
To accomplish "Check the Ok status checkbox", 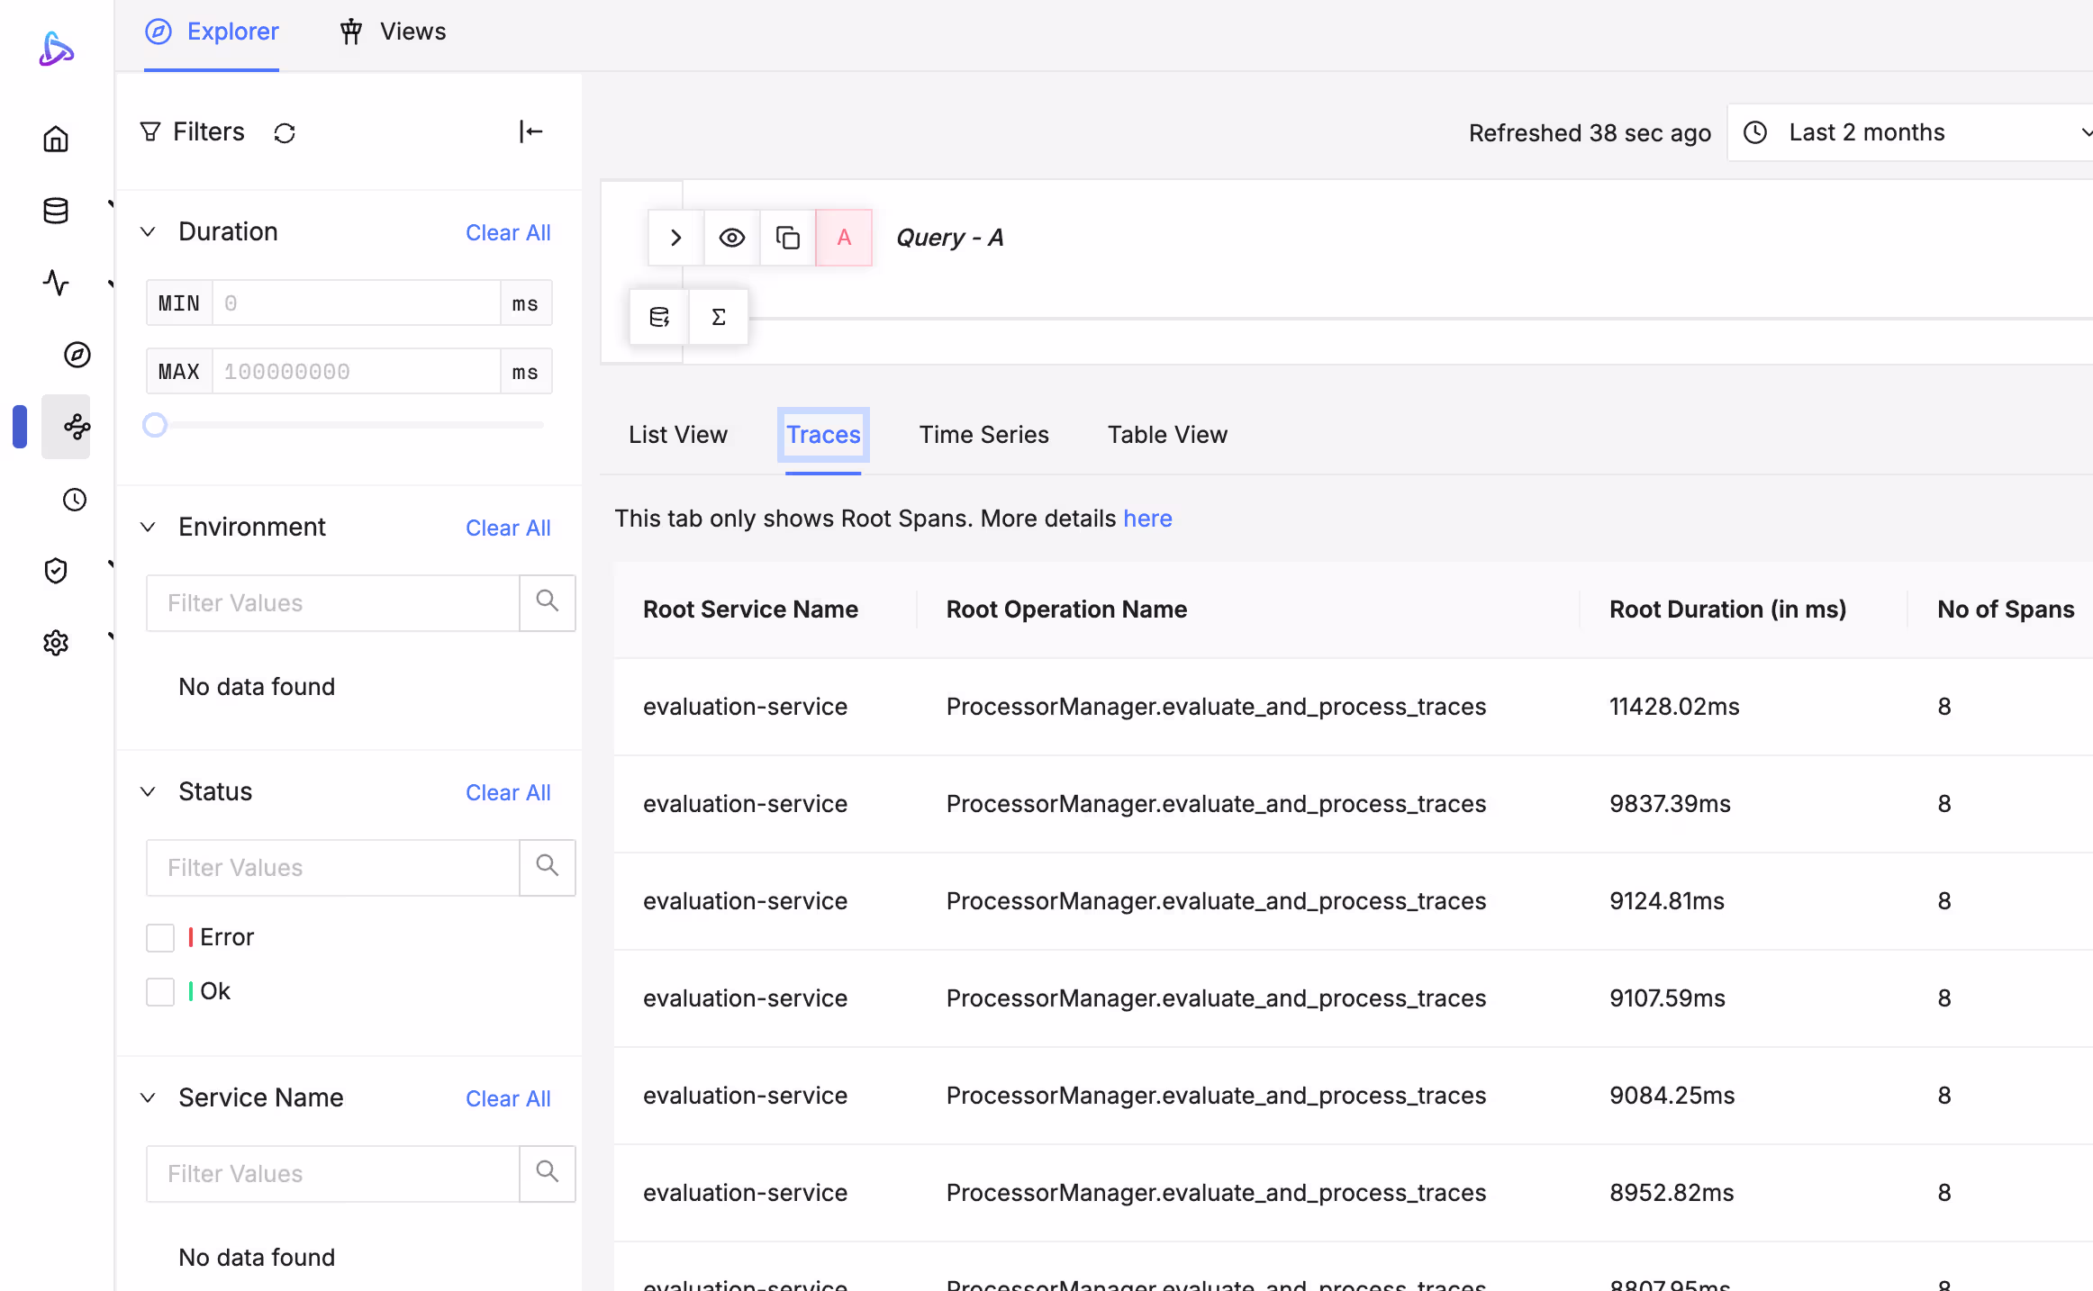I will (160, 991).
